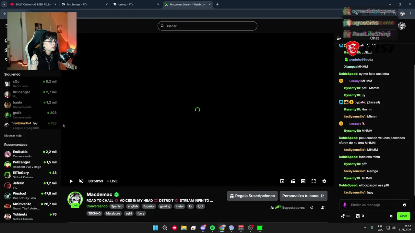Open the mini player icon
This screenshot has width=415, height=233.
point(282,181)
